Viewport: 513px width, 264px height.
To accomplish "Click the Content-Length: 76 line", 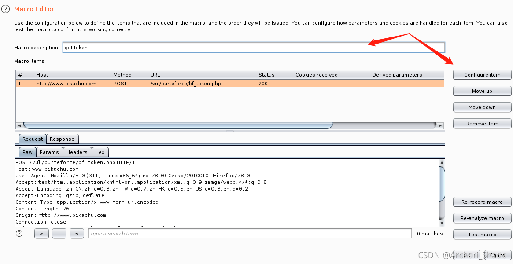I will (x=43, y=209).
